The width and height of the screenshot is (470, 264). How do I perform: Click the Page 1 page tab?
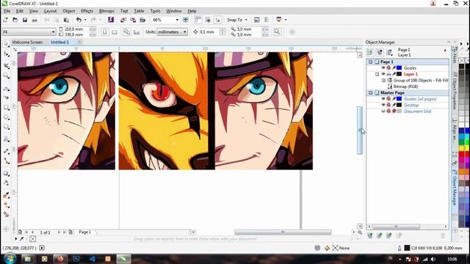pyautogui.click(x=85, y=232)
